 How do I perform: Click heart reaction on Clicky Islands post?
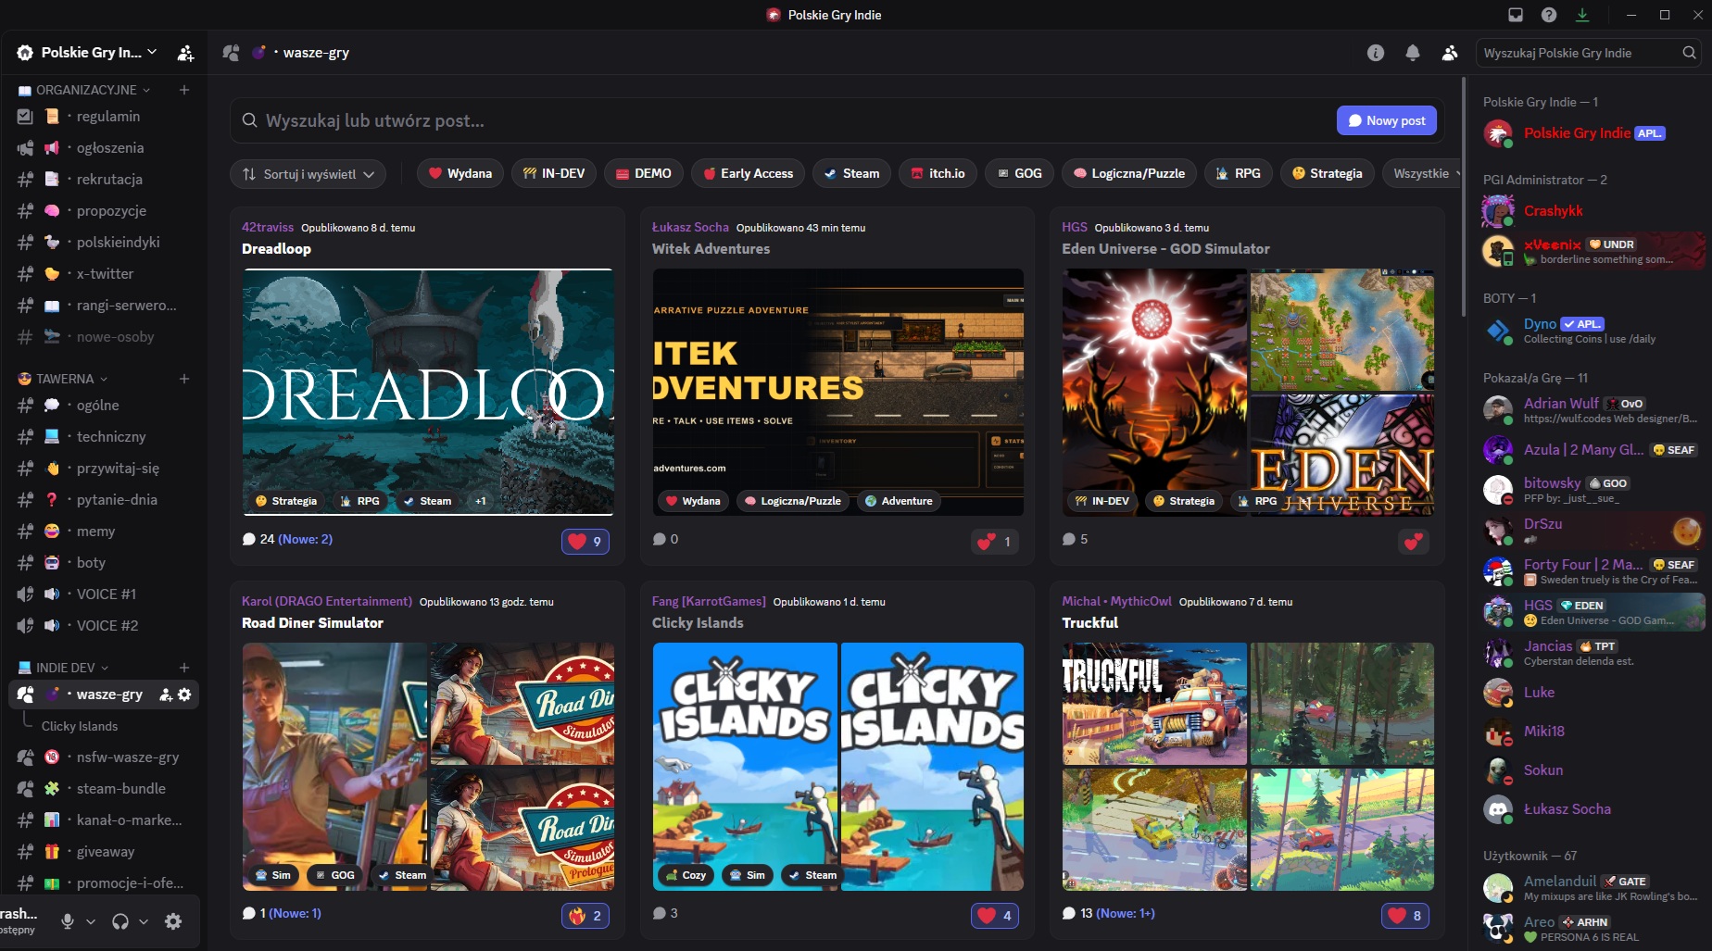(995, 916)
